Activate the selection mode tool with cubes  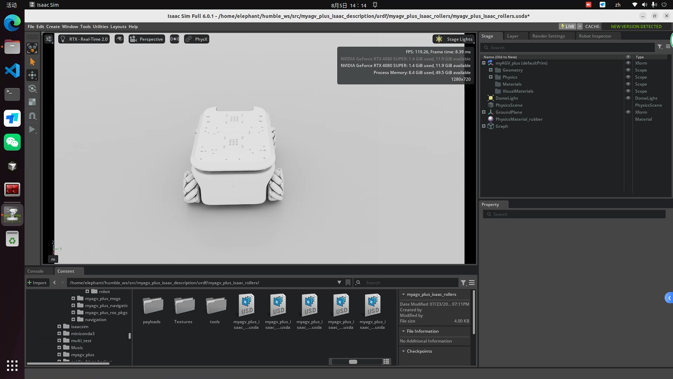32,48
